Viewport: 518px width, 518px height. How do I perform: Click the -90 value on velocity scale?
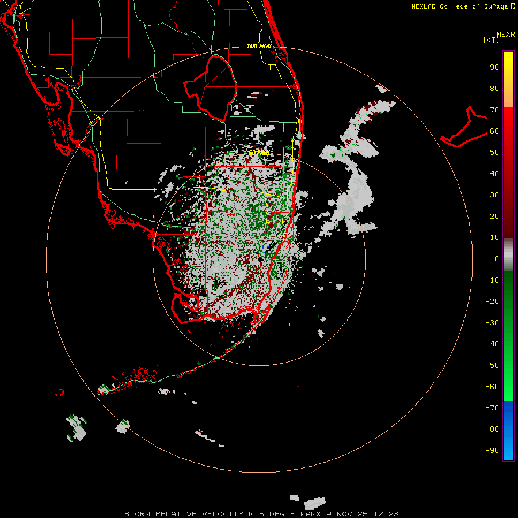(492, 451)
